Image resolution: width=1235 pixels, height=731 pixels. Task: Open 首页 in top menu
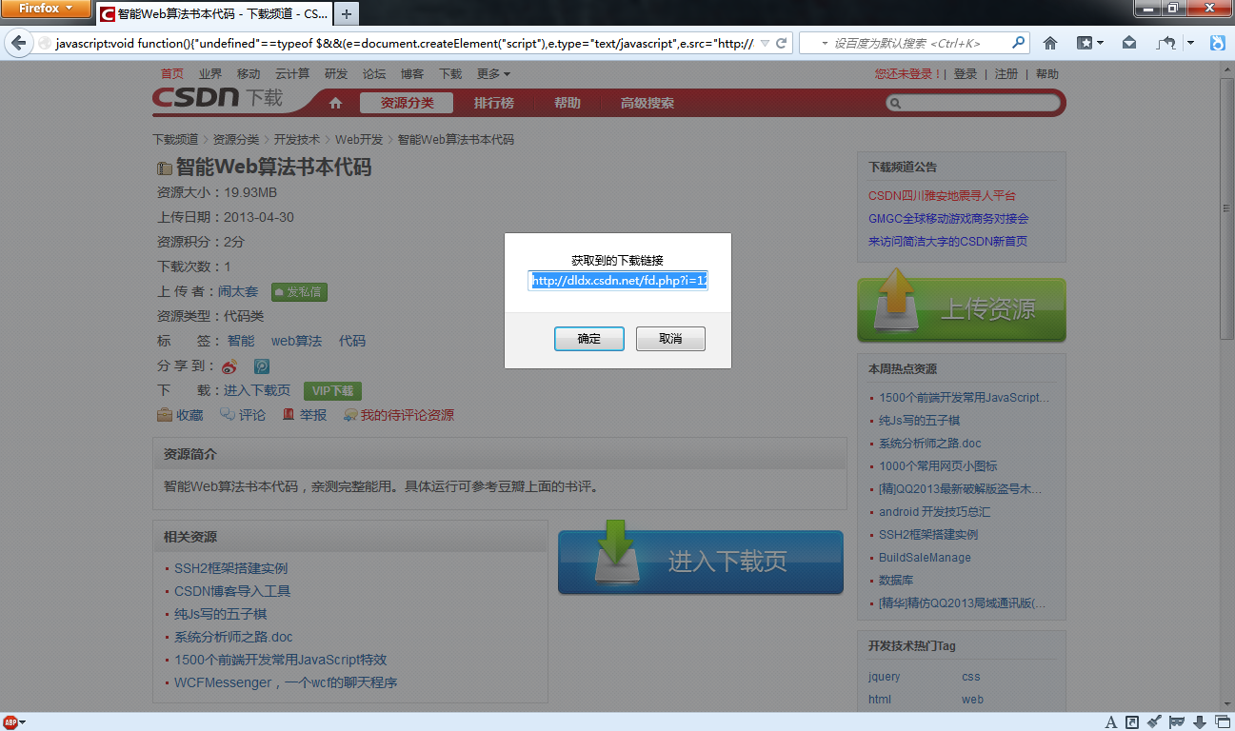pos(172,73)
